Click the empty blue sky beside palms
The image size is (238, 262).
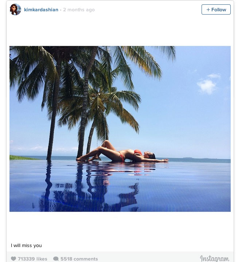[x=184, y=117]
